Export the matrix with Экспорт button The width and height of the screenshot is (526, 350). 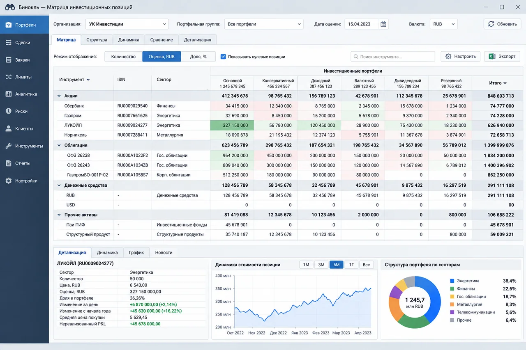coord(502,57)
